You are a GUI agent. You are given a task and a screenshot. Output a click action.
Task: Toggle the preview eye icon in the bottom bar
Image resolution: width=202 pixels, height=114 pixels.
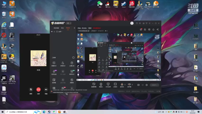(x=143, y=85)
